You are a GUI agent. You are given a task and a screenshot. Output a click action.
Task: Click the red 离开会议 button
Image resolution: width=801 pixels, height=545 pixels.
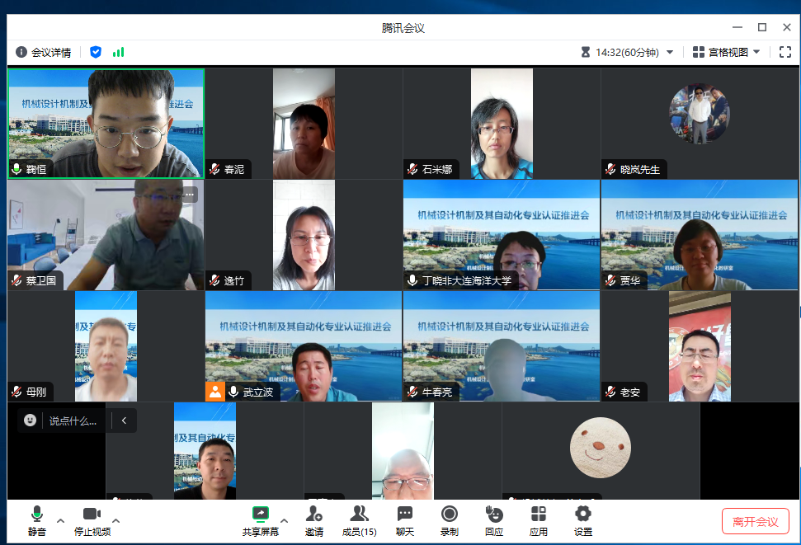pos(755,521)
